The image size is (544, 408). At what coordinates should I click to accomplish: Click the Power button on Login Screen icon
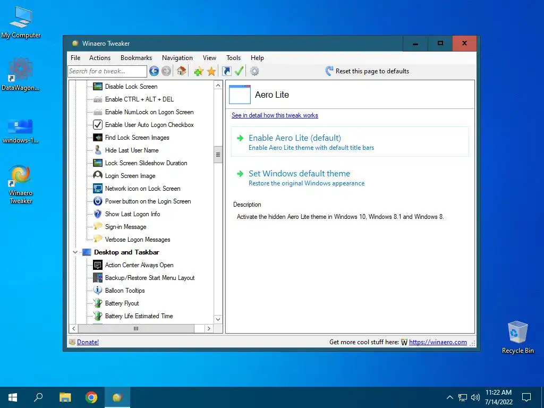(98, 201)
